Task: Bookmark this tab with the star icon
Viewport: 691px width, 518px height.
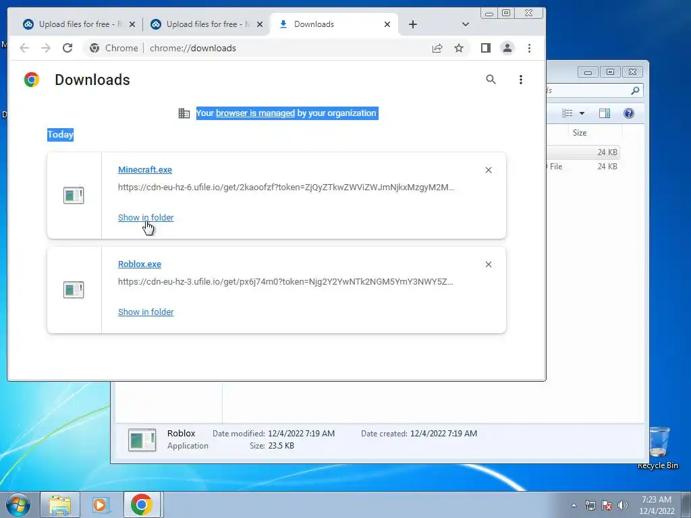Action: [459, 48]
